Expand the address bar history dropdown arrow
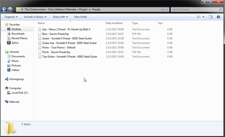The height and width of the screenshot is (137, 225). [161, 9]
